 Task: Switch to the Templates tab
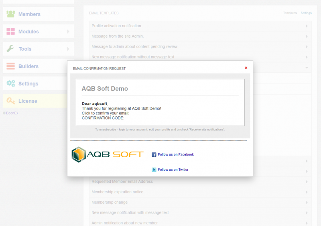[x=290, y=13]
